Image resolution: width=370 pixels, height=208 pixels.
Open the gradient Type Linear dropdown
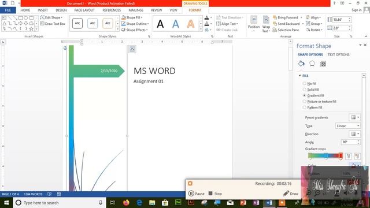coord(348,126)
